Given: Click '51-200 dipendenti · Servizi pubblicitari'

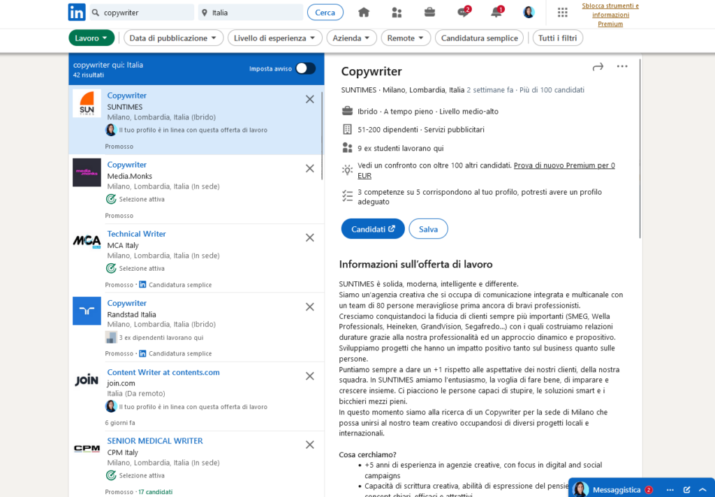Looking at the screenshot, I should pyautogui.click(x=421, y=130).
